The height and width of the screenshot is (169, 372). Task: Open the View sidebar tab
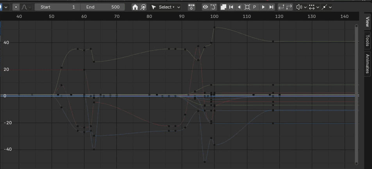click(367, 22)
